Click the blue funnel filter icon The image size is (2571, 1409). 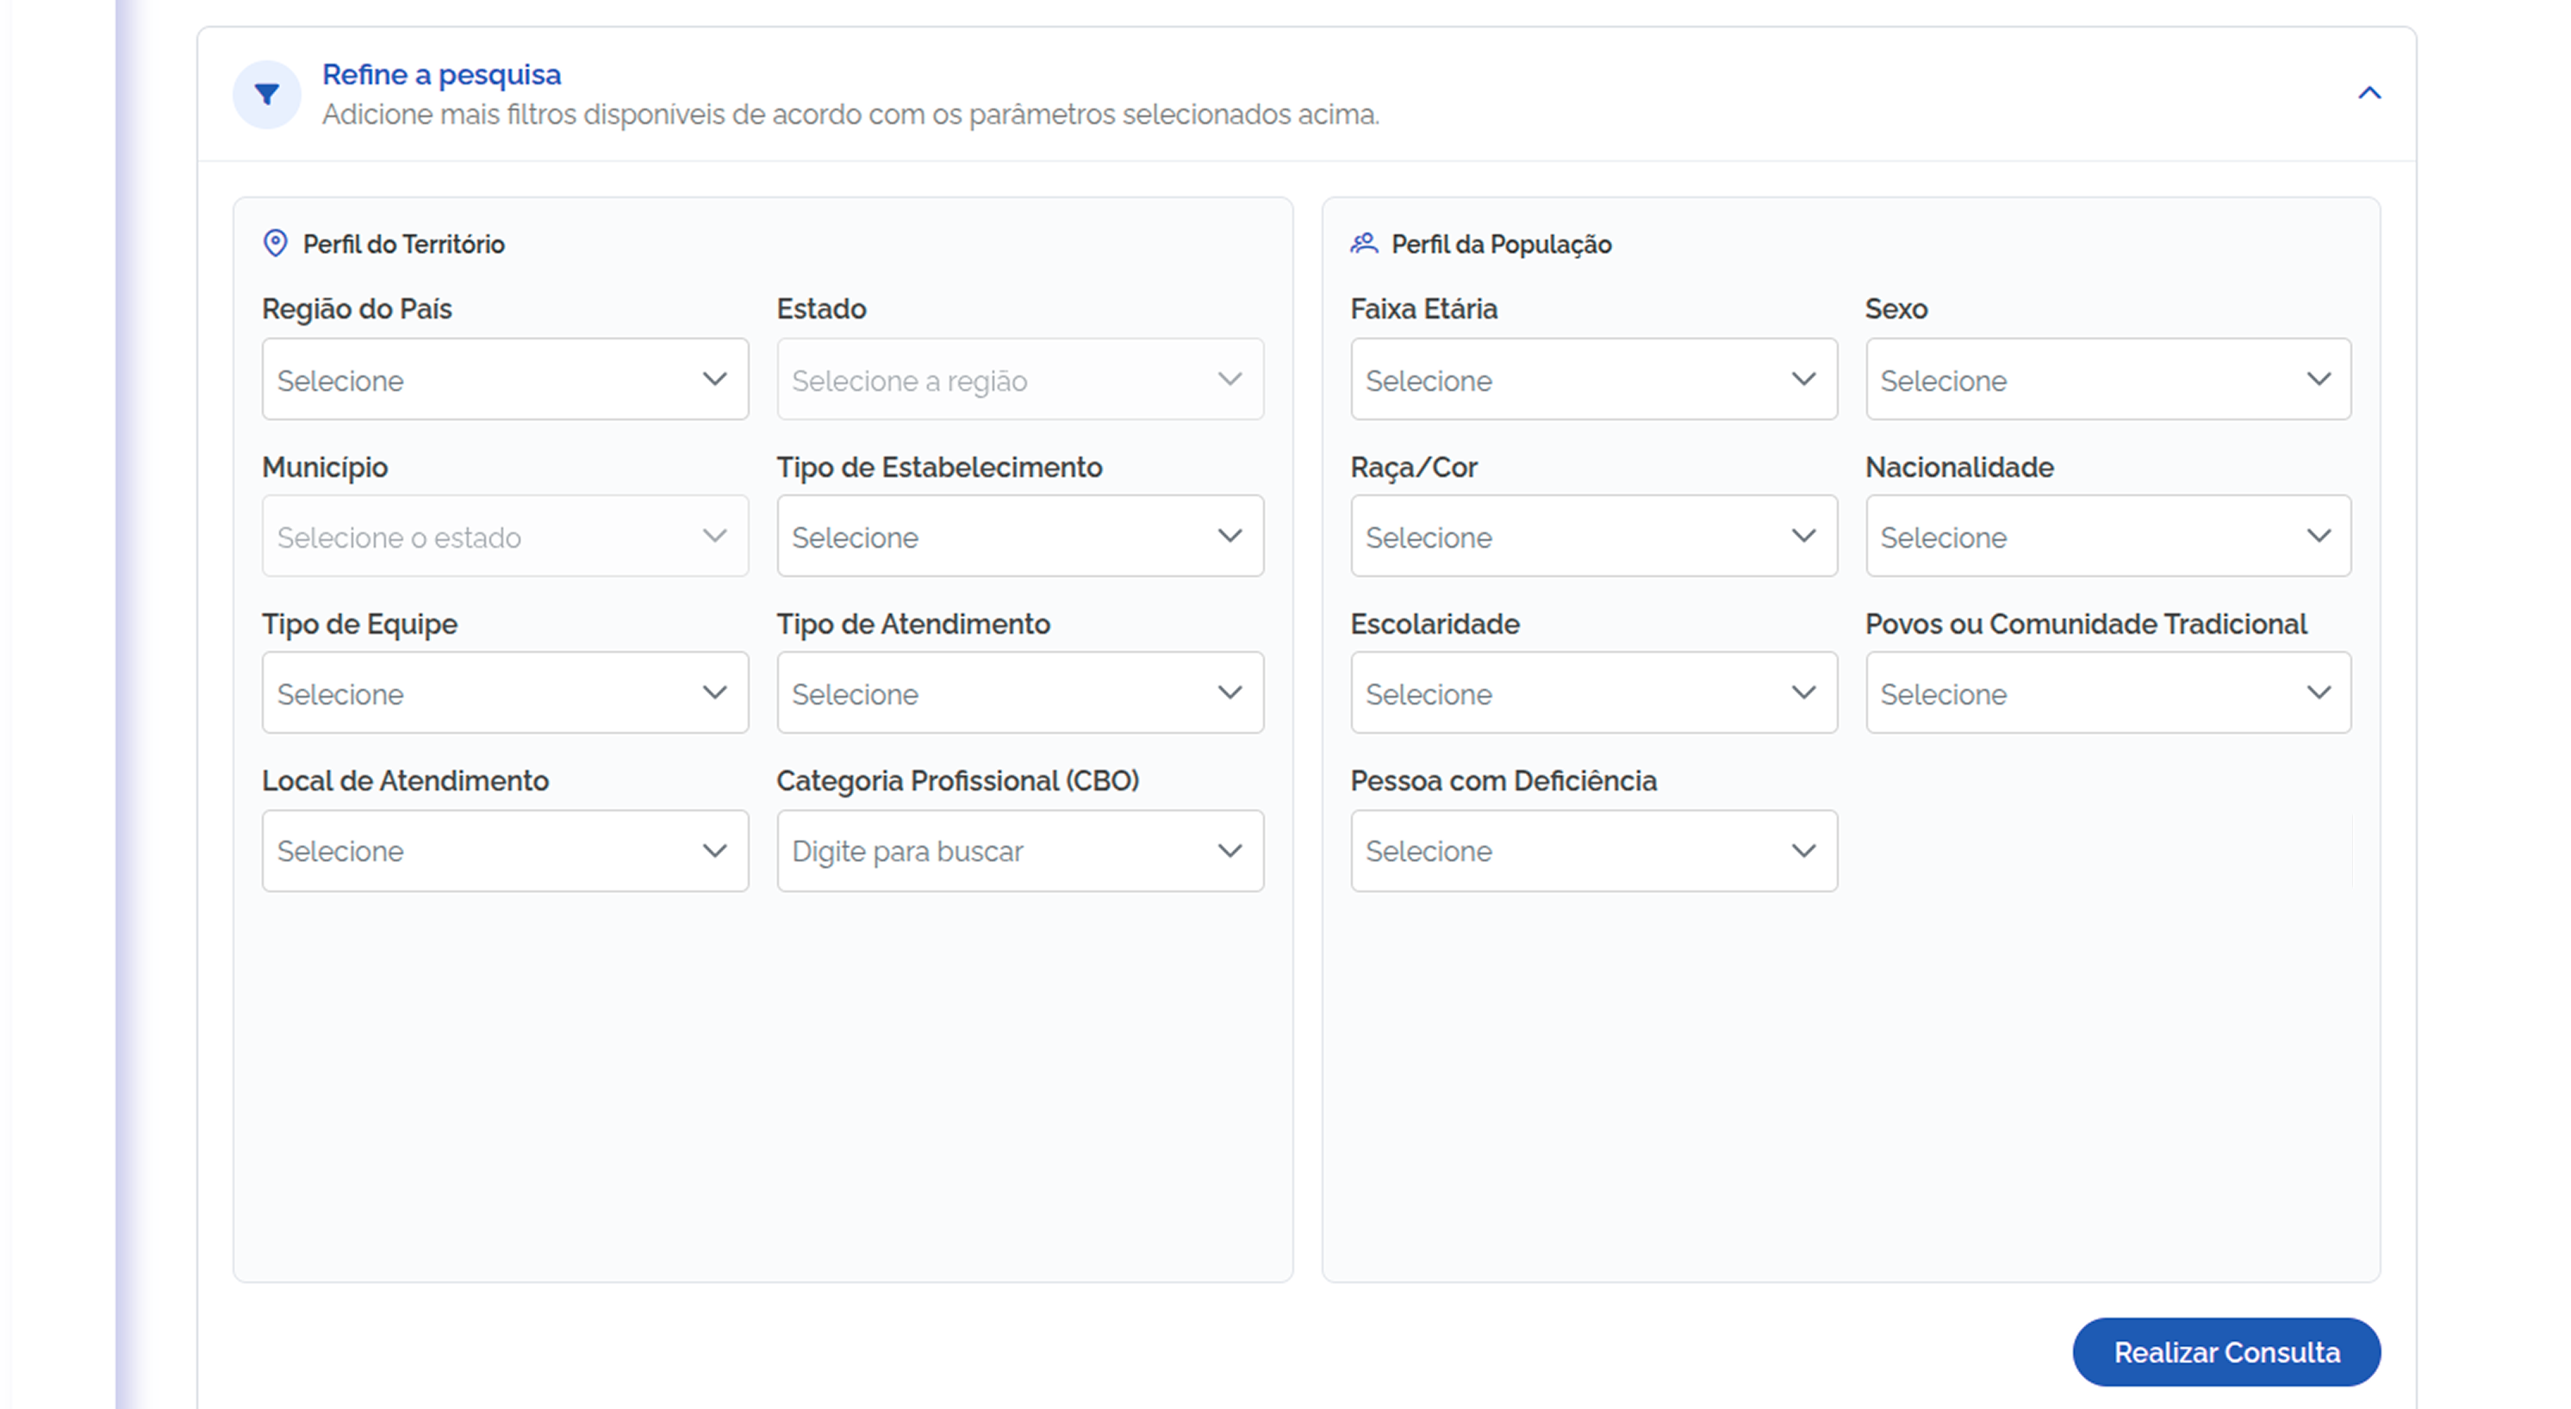(x=266, y=95)
